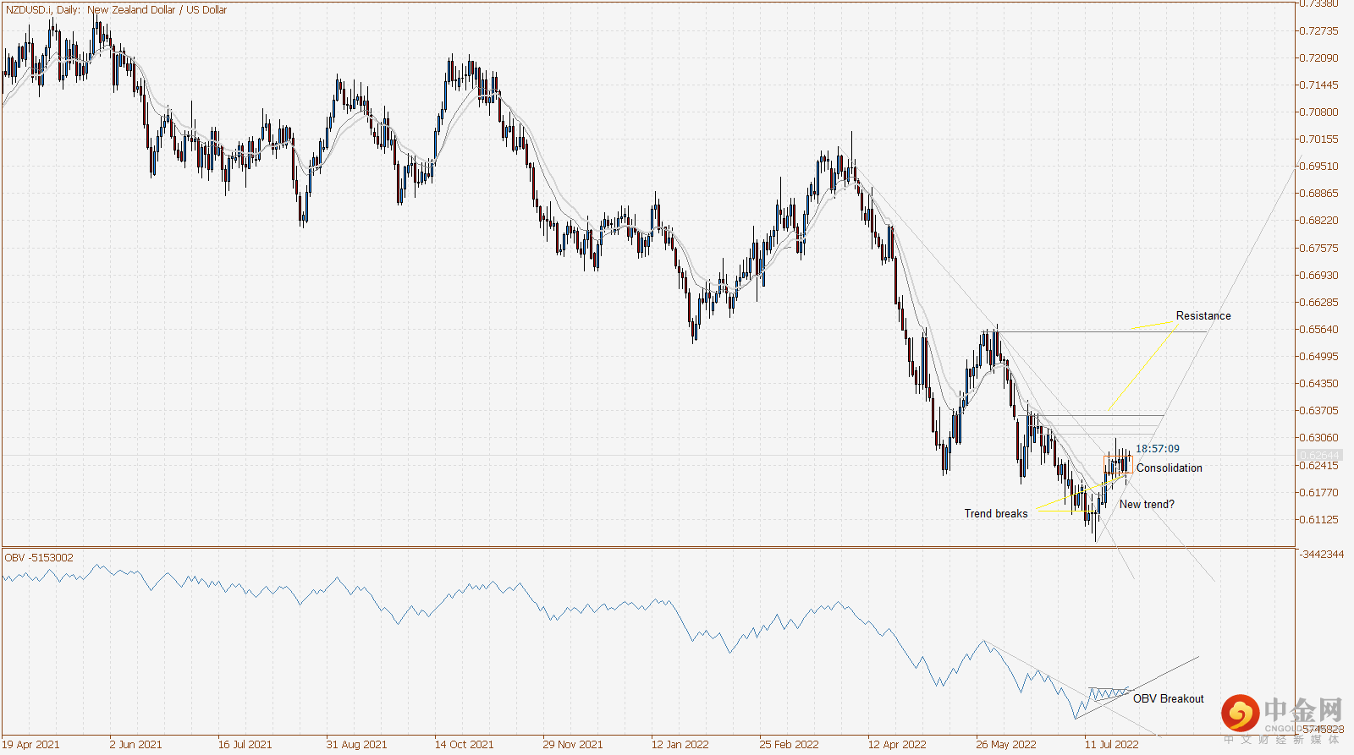The width and height of the screenshot is (1354, 755).
Task: Click the '14 Oct 2021' date label
Action: (464, 745)
